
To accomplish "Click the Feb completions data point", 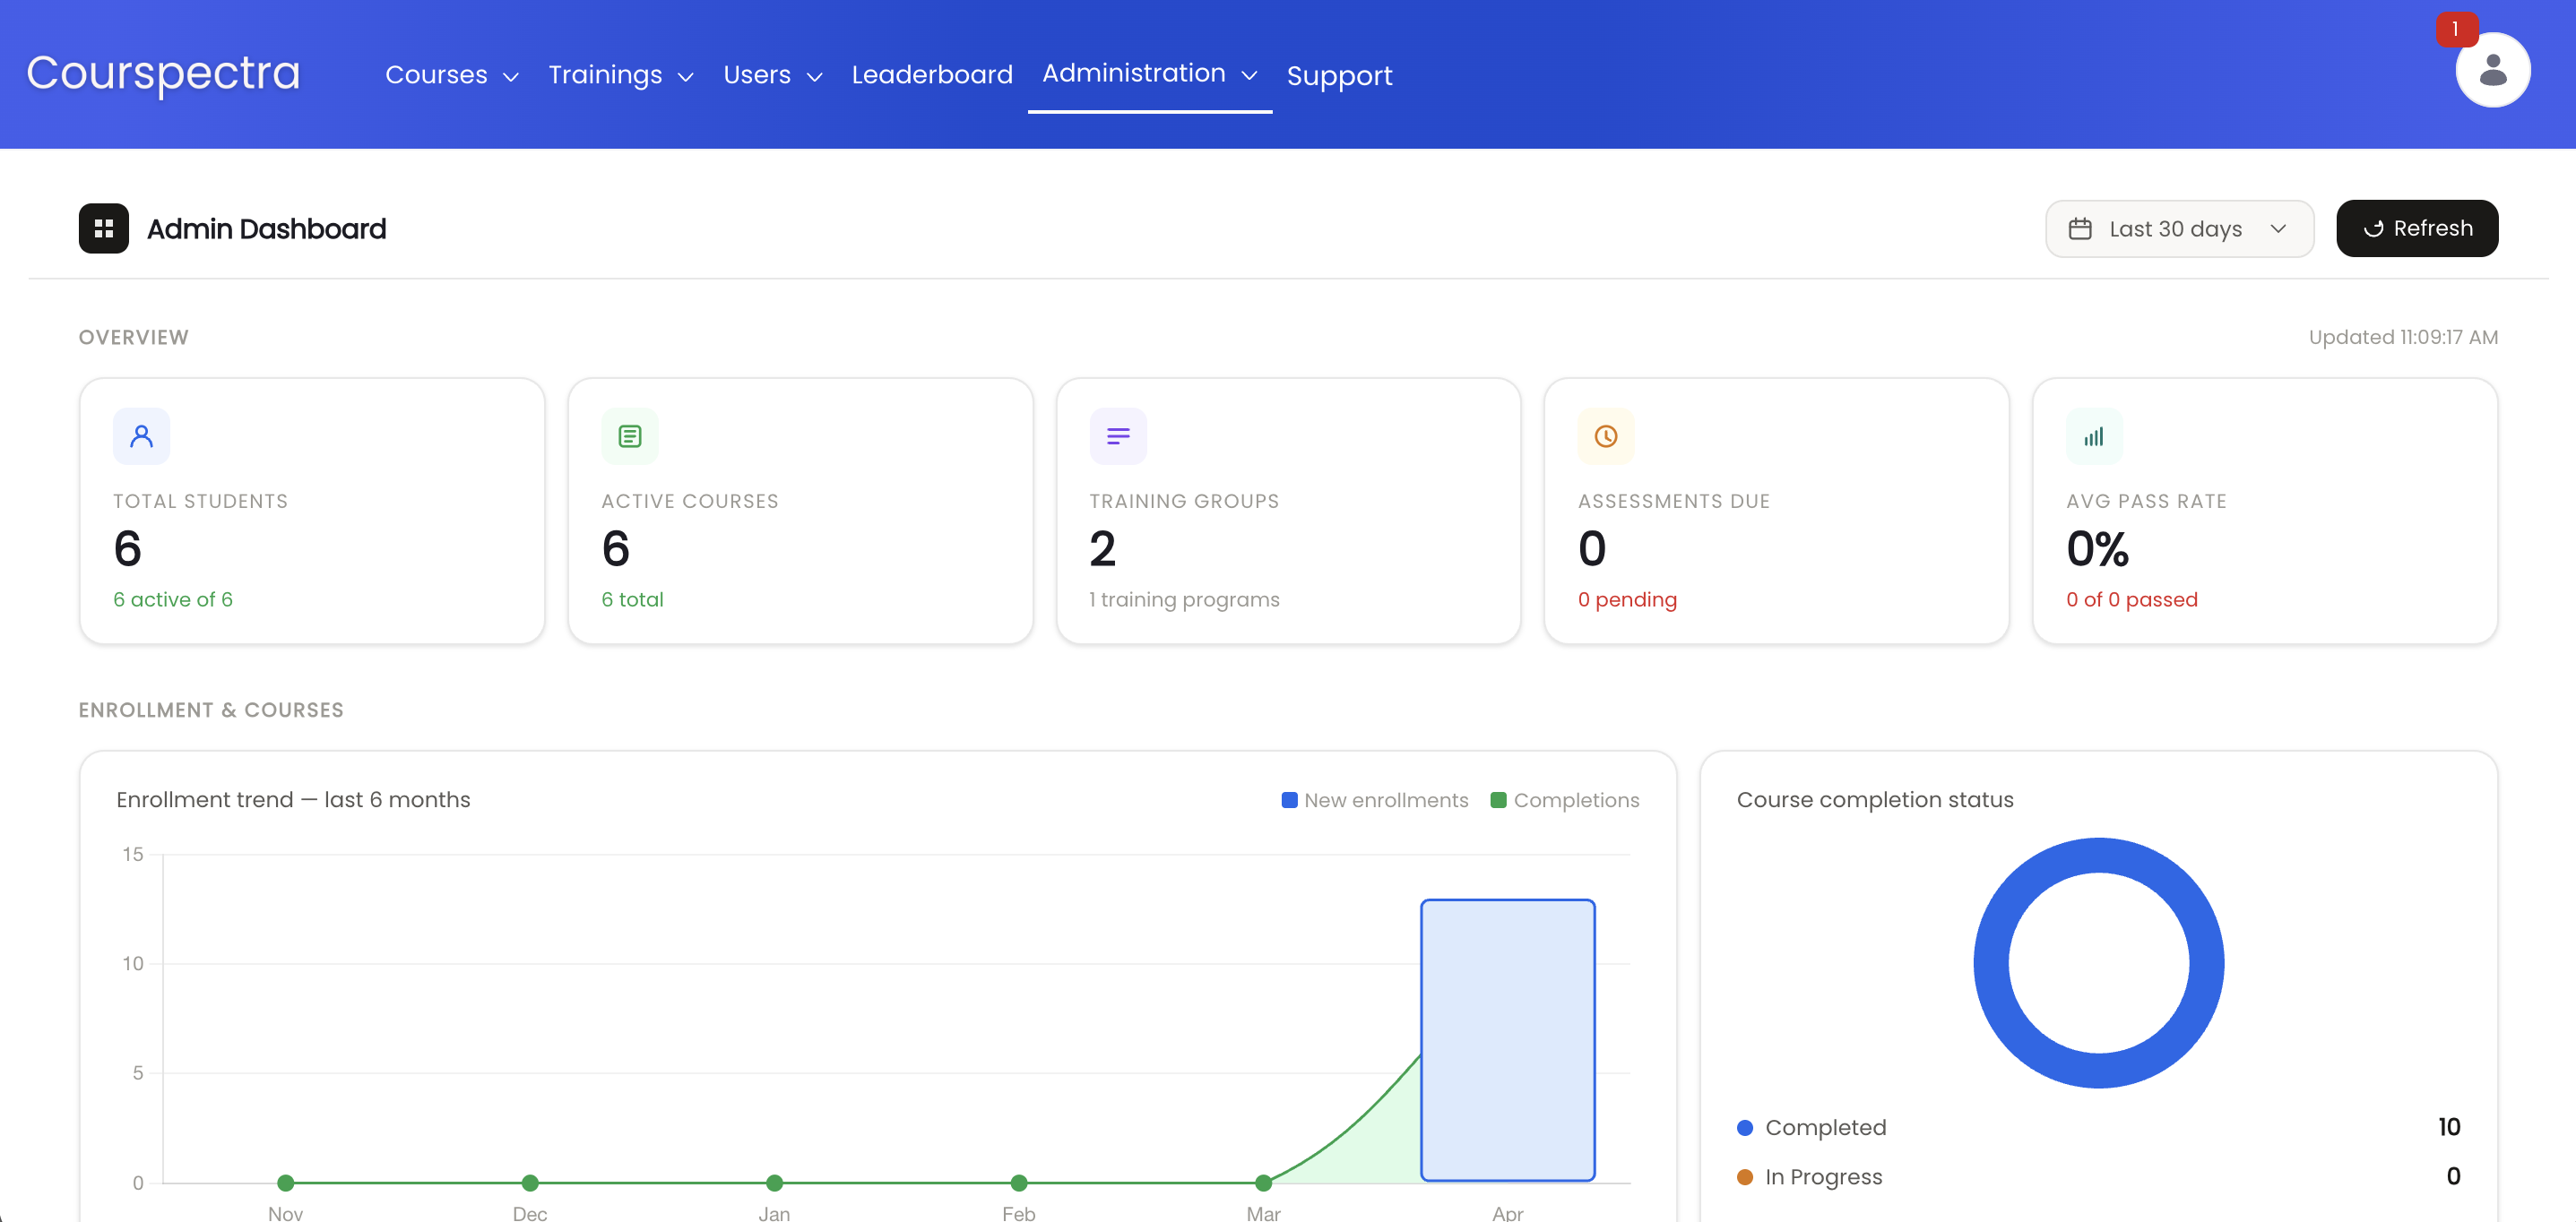I will pos(1019,1183).
